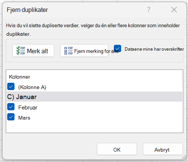Image resolution: width=188 pixels, height=162 pixels.
Task: Uncheck the Mars column checkbox
Action: click(x=11, y=117)
